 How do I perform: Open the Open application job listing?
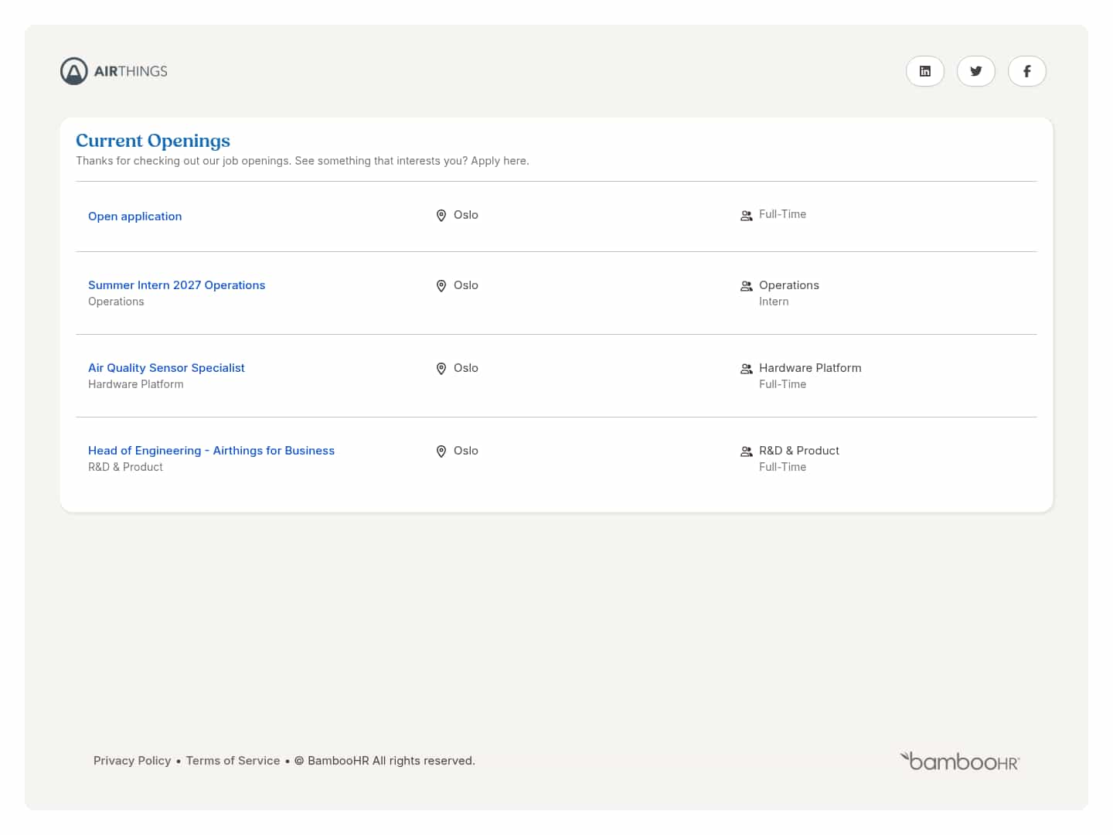coord(135,216)
